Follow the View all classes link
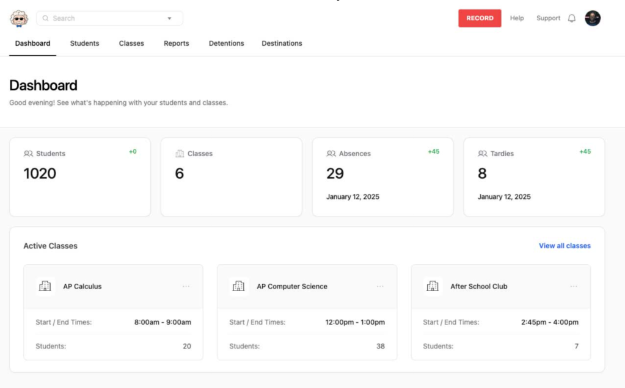The width and height of the screenshot is (625, 388). click(x=565, y=246)
